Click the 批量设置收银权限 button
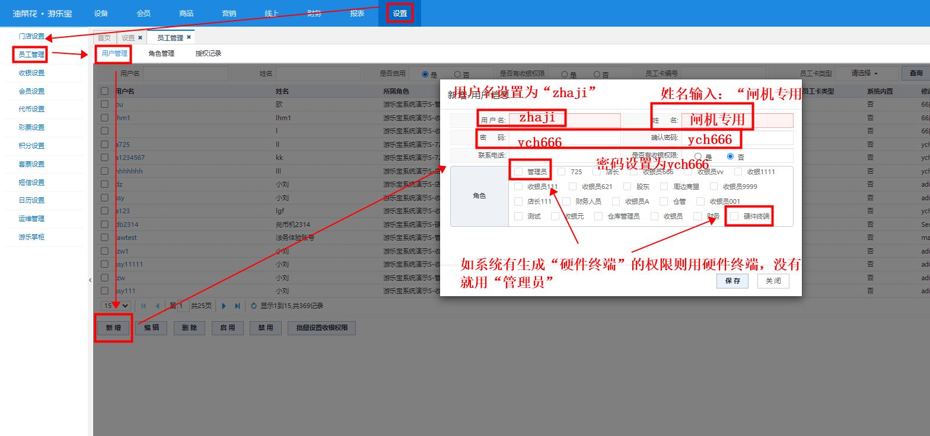 point(321,328)
